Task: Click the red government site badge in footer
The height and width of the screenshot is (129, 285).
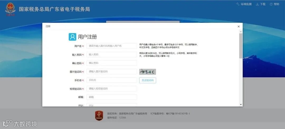Action: coord(99,116)
